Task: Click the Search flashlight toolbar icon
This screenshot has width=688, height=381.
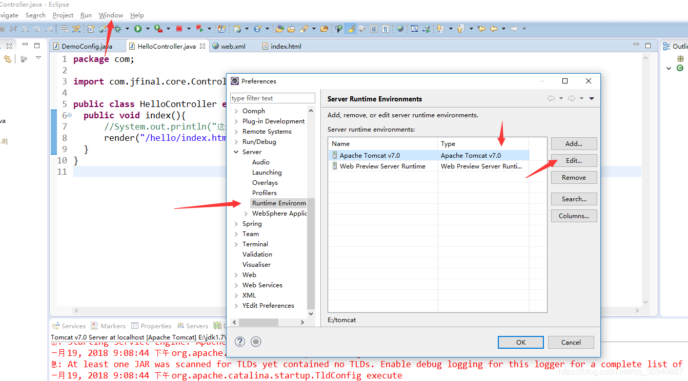Action: (303, 29)
